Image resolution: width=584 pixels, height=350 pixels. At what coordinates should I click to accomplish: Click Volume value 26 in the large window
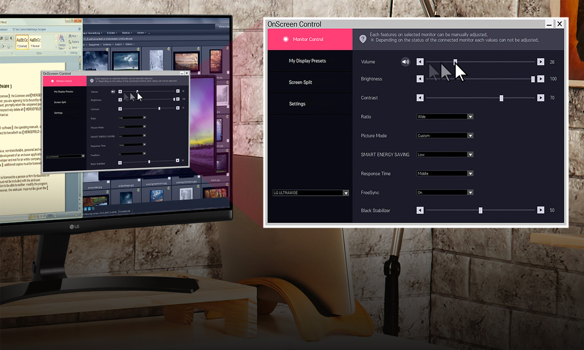(x=552, y=62)
